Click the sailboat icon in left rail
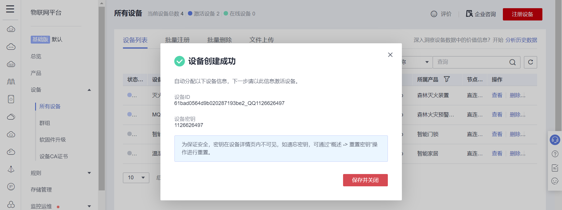This screenshot has width=562, height=210. 11,169
